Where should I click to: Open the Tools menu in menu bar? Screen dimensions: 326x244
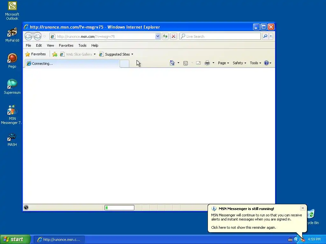pyautogui.click(x=82, y=45)
